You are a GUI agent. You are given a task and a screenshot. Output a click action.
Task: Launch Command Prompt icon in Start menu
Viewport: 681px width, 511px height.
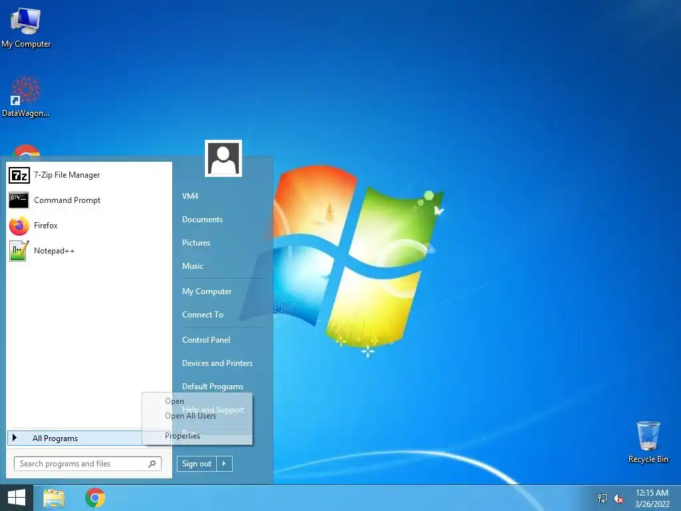pyautogui.click(x=19, y=200)
